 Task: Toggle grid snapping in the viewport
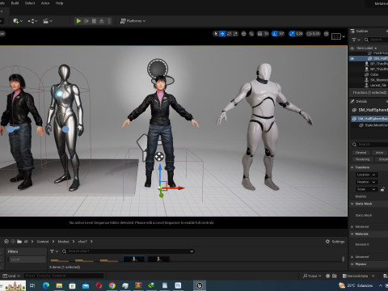click(x=259, y=34)
